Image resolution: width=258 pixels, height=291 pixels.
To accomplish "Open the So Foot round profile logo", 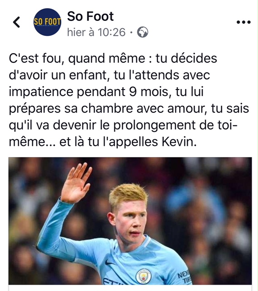I will click(x=47, y=22).
